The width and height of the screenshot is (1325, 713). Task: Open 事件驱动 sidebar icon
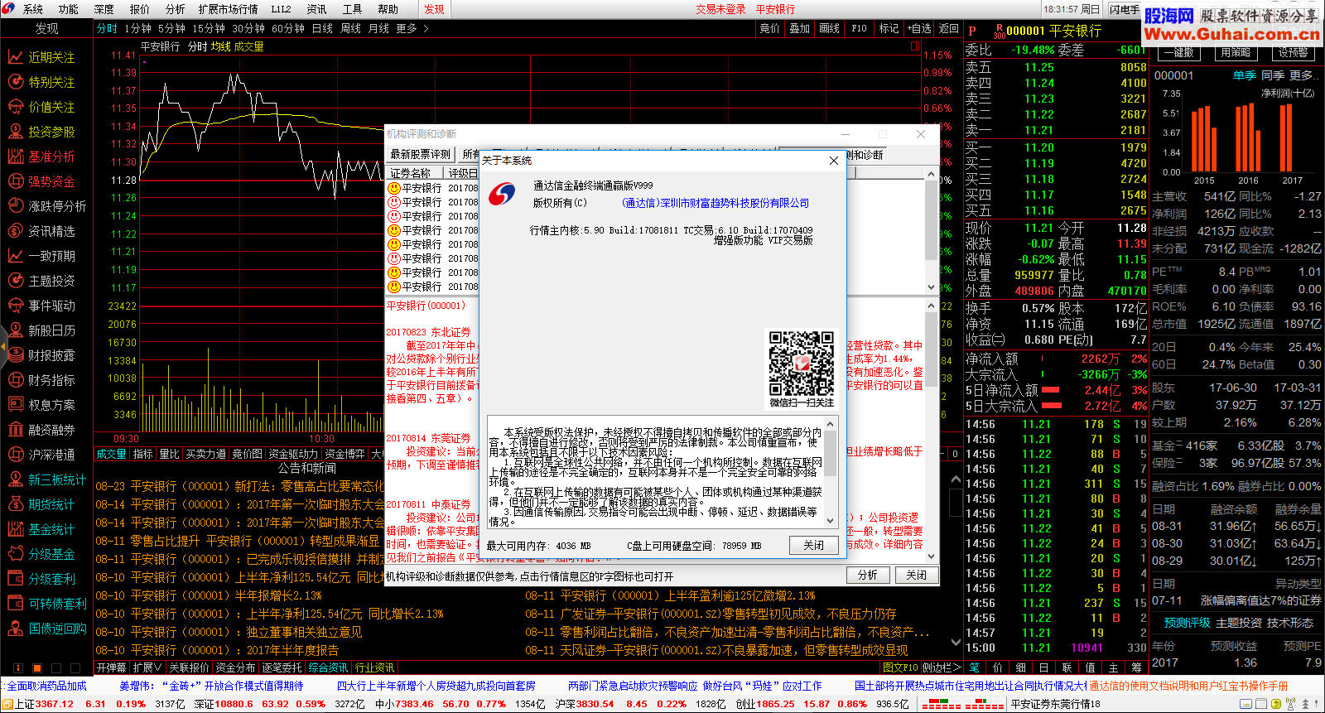(x=15, y=306)
